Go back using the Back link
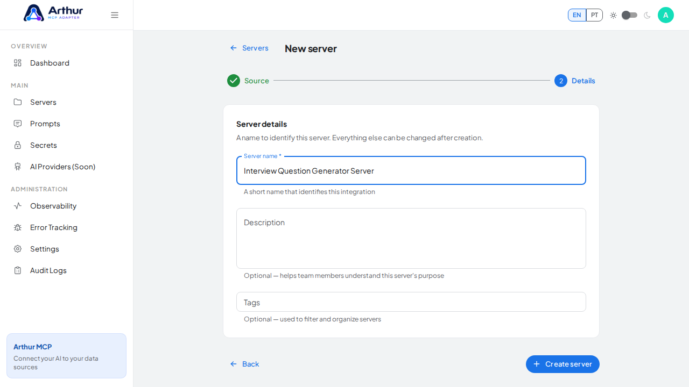The image size is (689, 387). (244, 364)
